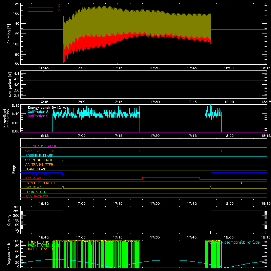
Task: Click the raised red SAA flag segment
Action: (171, 178)
